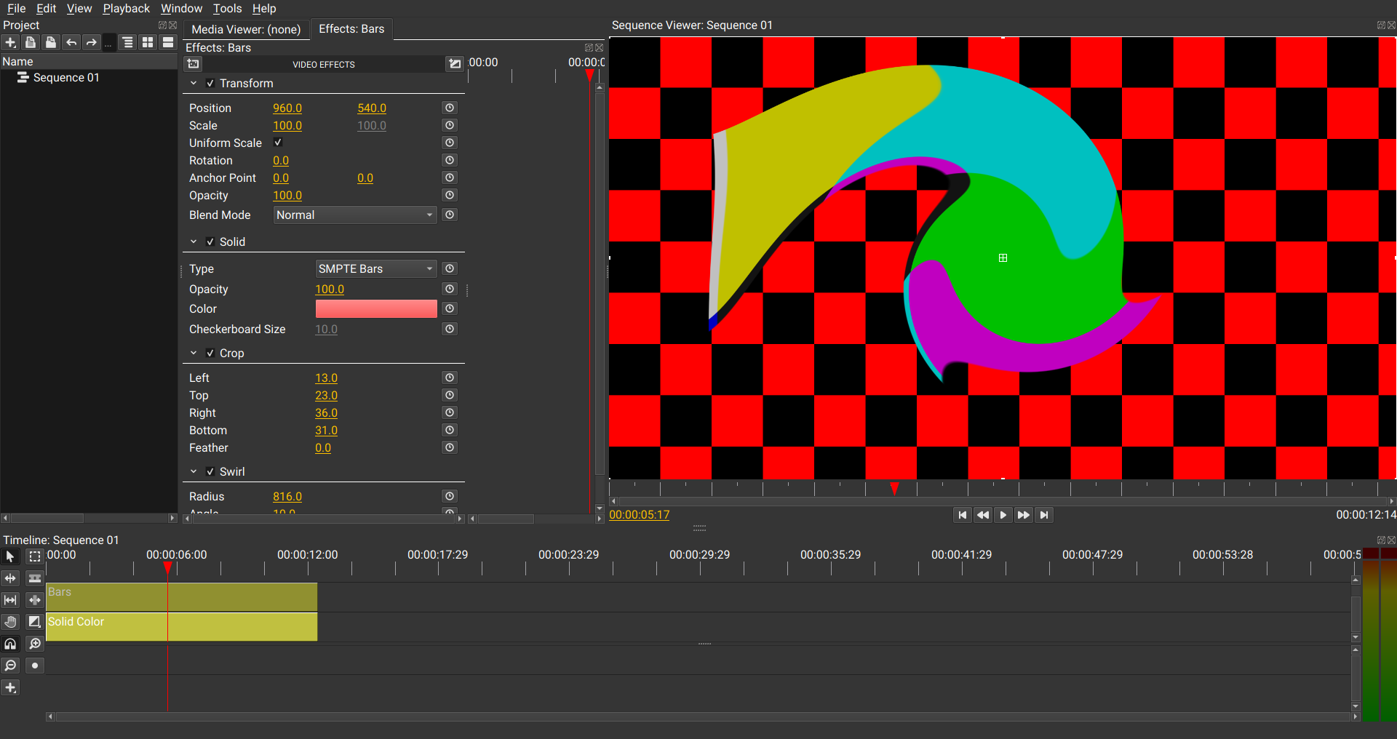Toggle Position keyframe stopwatch
Image resolution: width=1397 pixels, height=739 pixels.
point(450,108)
